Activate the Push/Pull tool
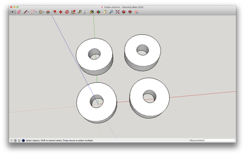The image size is (245, 155). point(48,12)
